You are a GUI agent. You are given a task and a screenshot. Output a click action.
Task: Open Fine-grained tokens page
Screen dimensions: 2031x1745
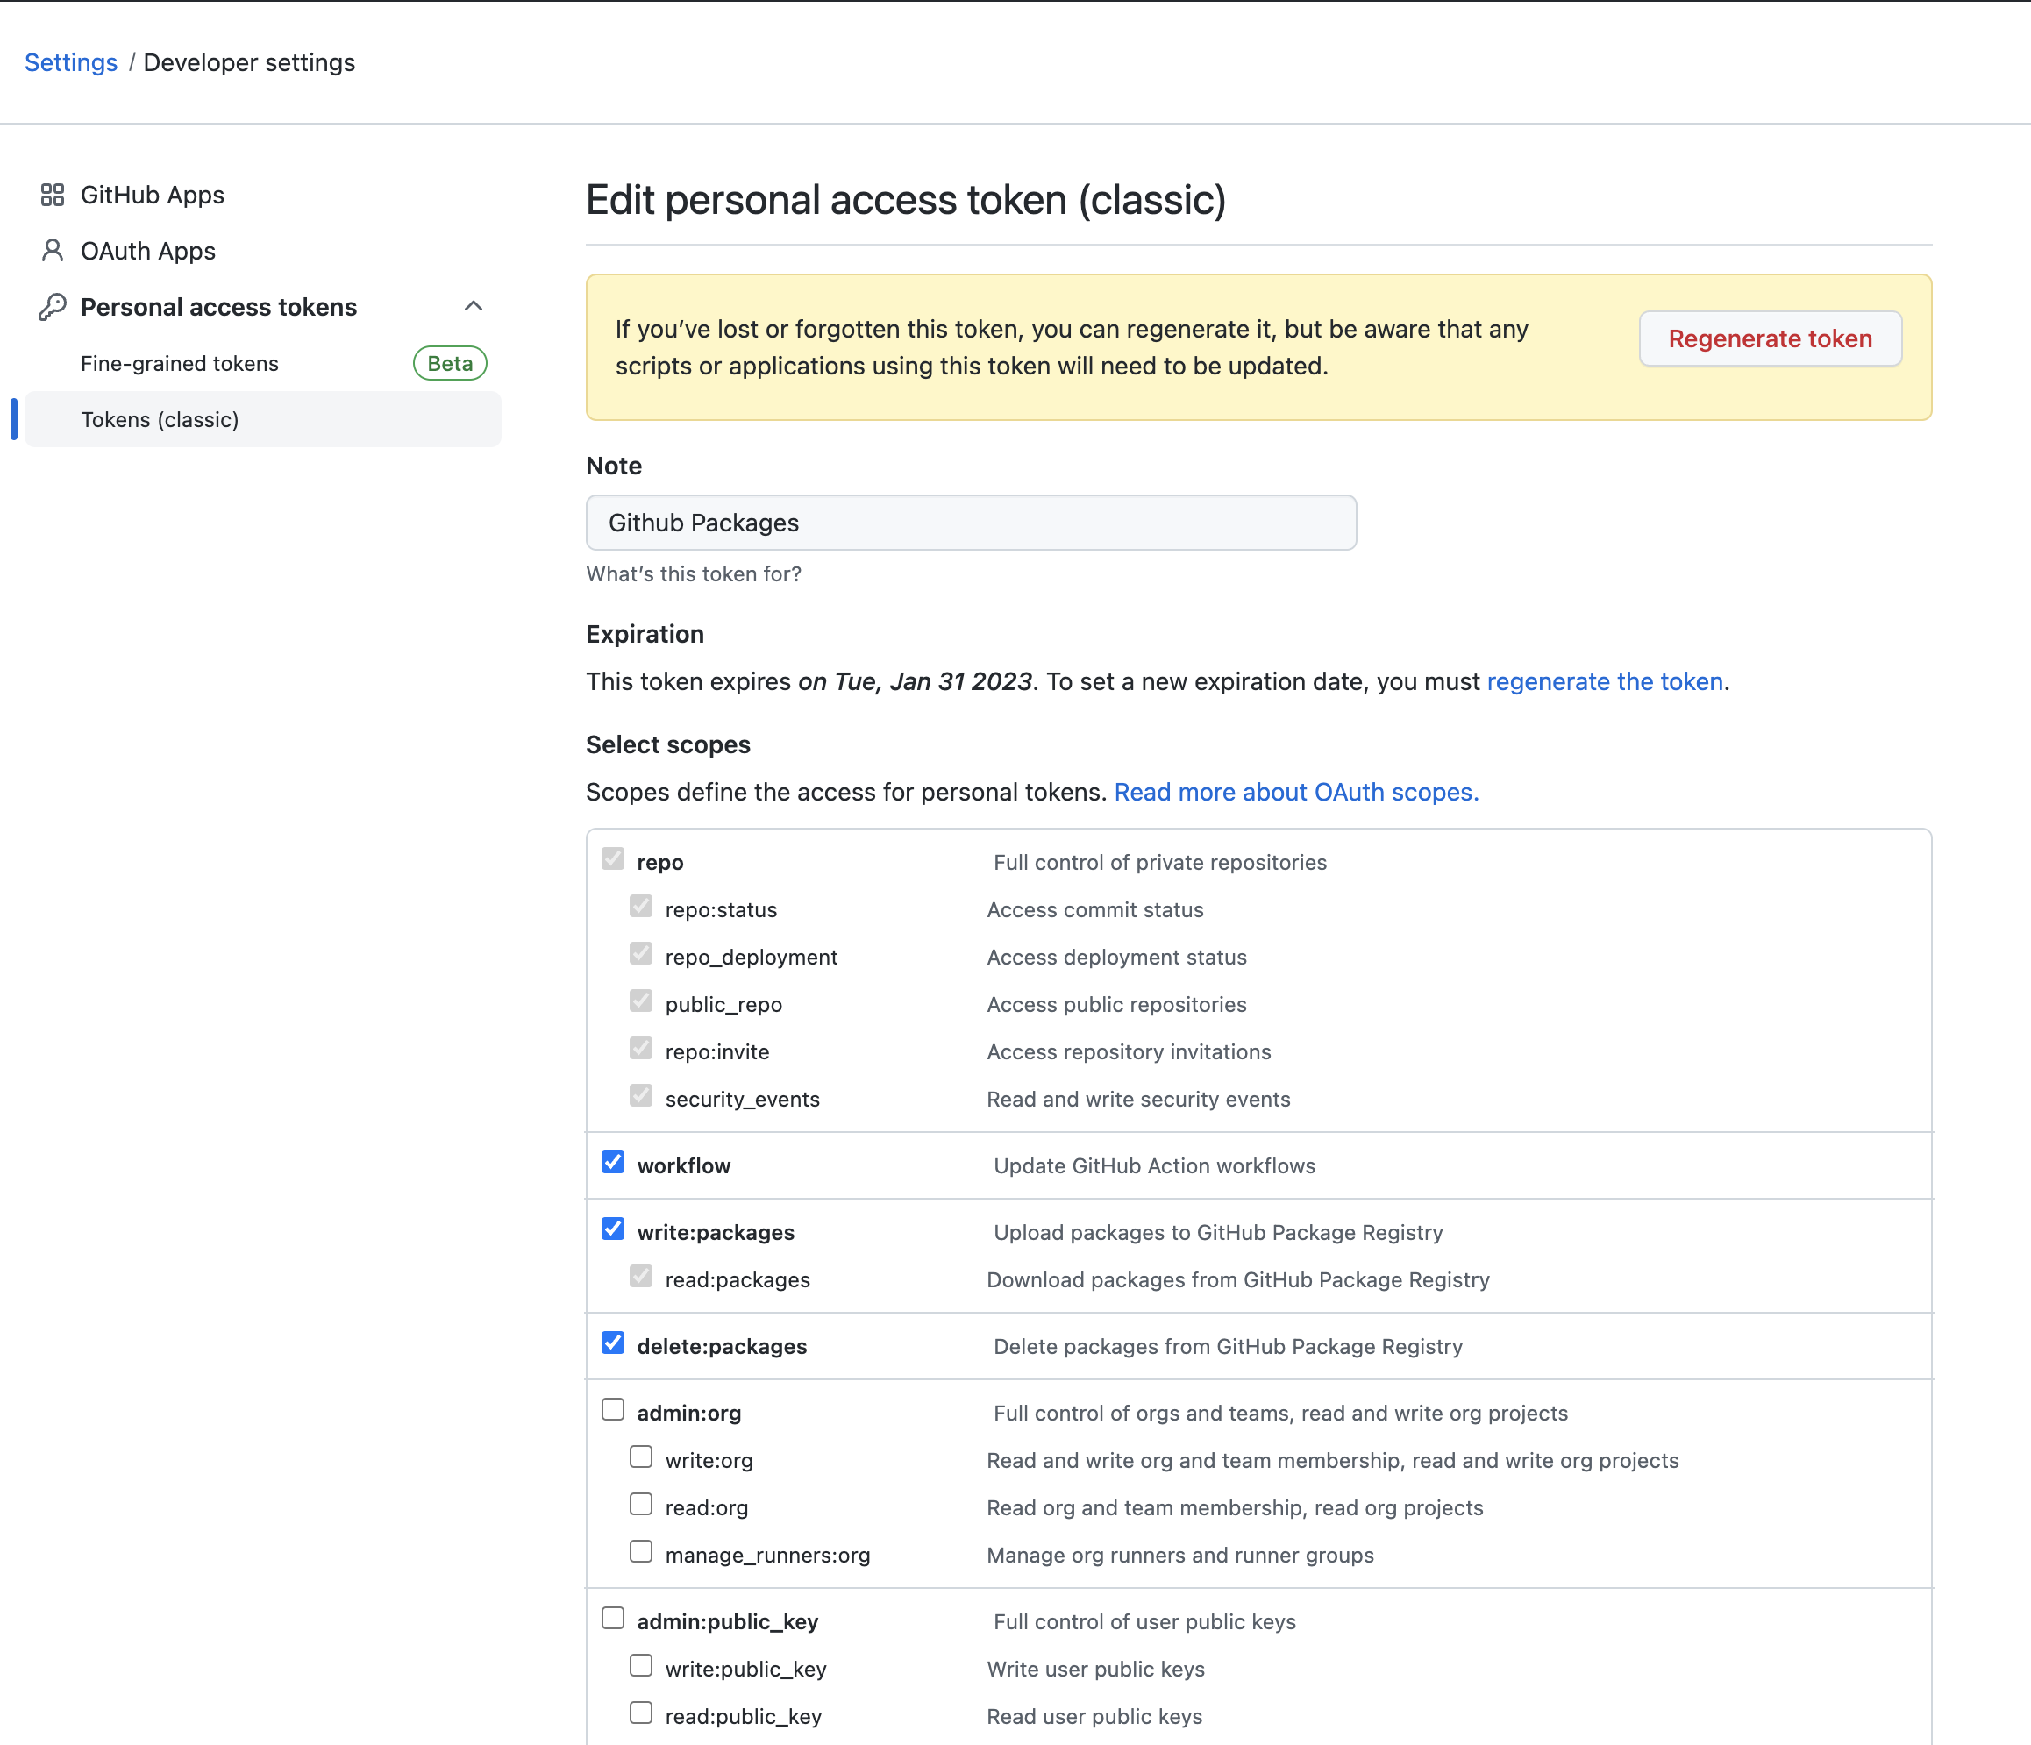point(180,364)
